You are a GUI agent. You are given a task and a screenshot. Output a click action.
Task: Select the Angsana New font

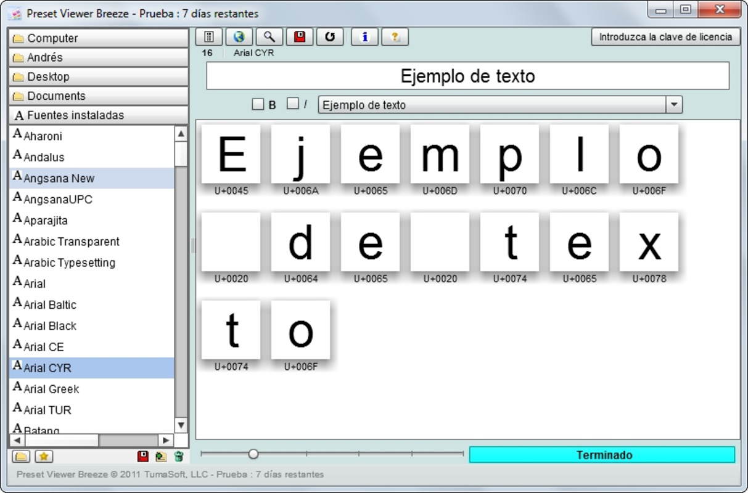[92, 178]
